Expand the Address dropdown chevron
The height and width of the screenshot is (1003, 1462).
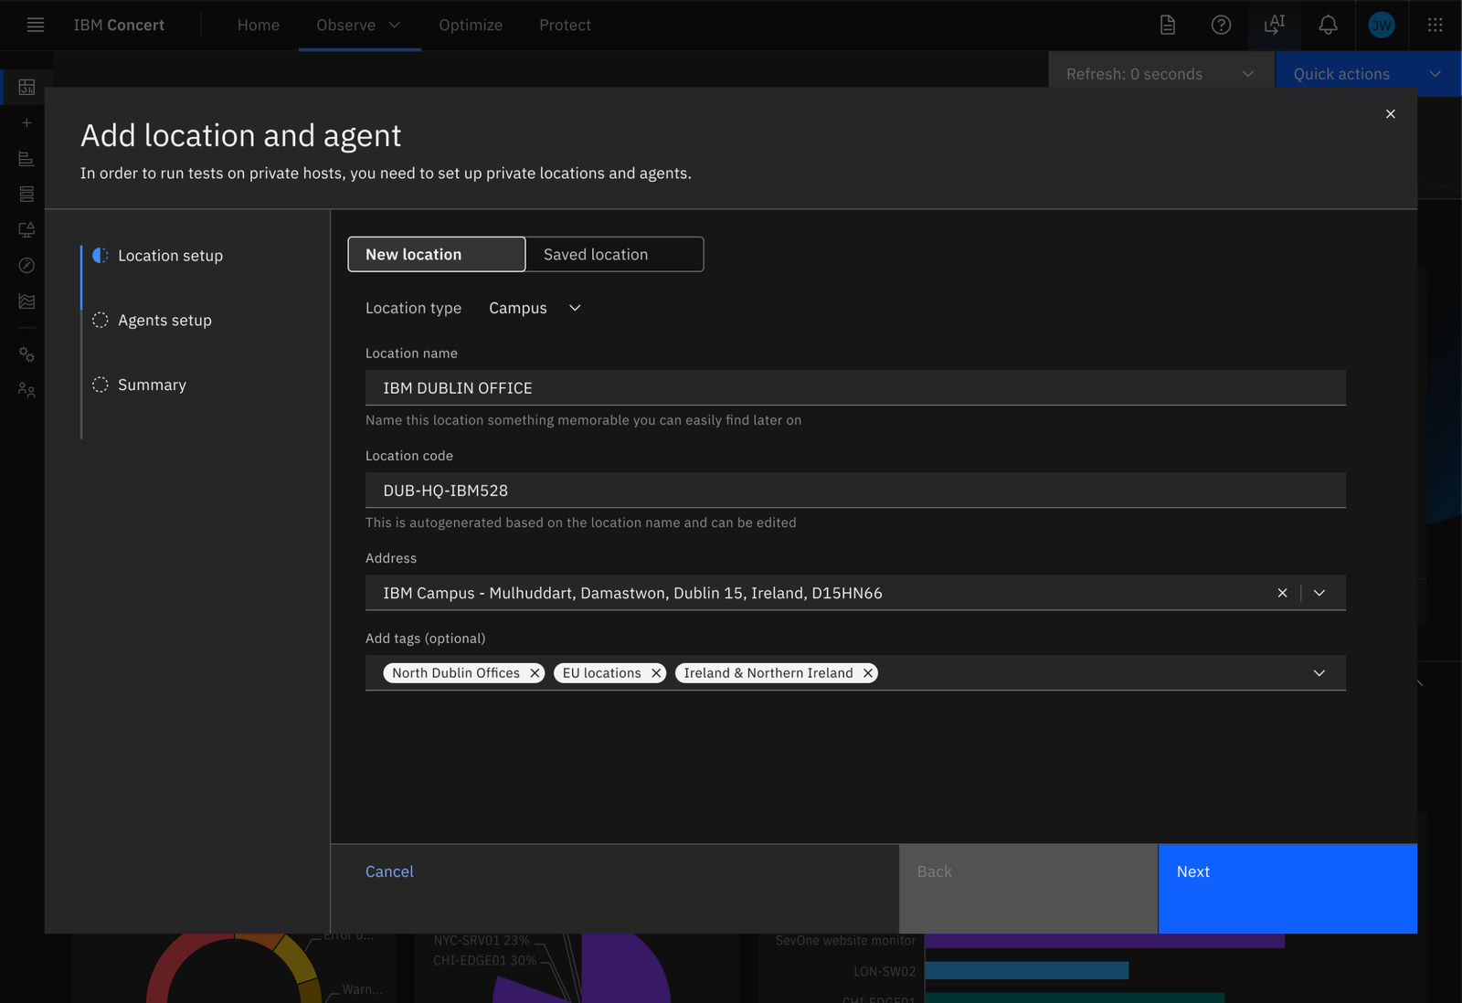tap(1319, 593)
